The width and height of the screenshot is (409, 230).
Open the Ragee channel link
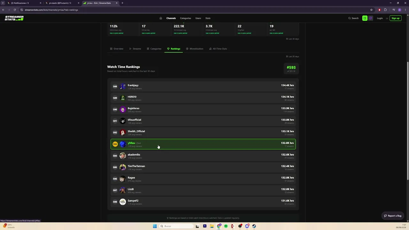tap(131, 178)
